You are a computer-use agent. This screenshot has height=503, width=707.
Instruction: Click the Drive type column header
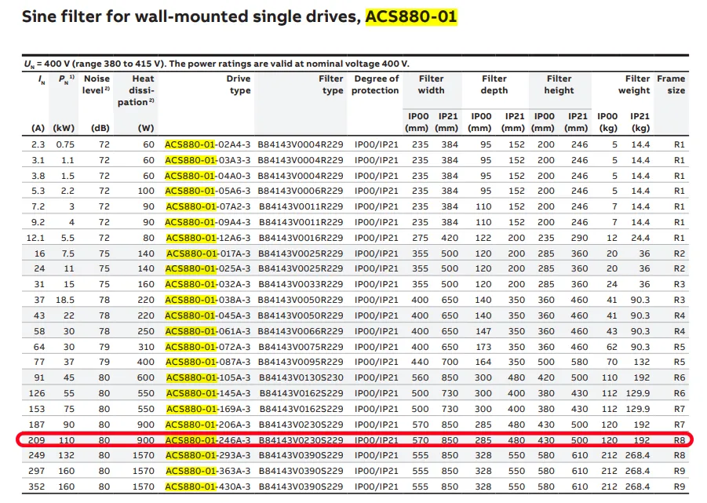click(x=238, y=83)
